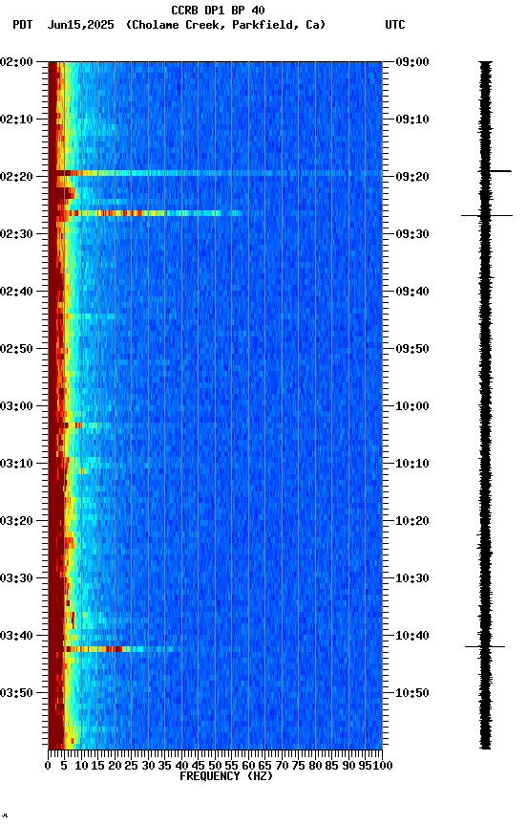Click the 02:00 PDT time label

[x=16, y=62]
